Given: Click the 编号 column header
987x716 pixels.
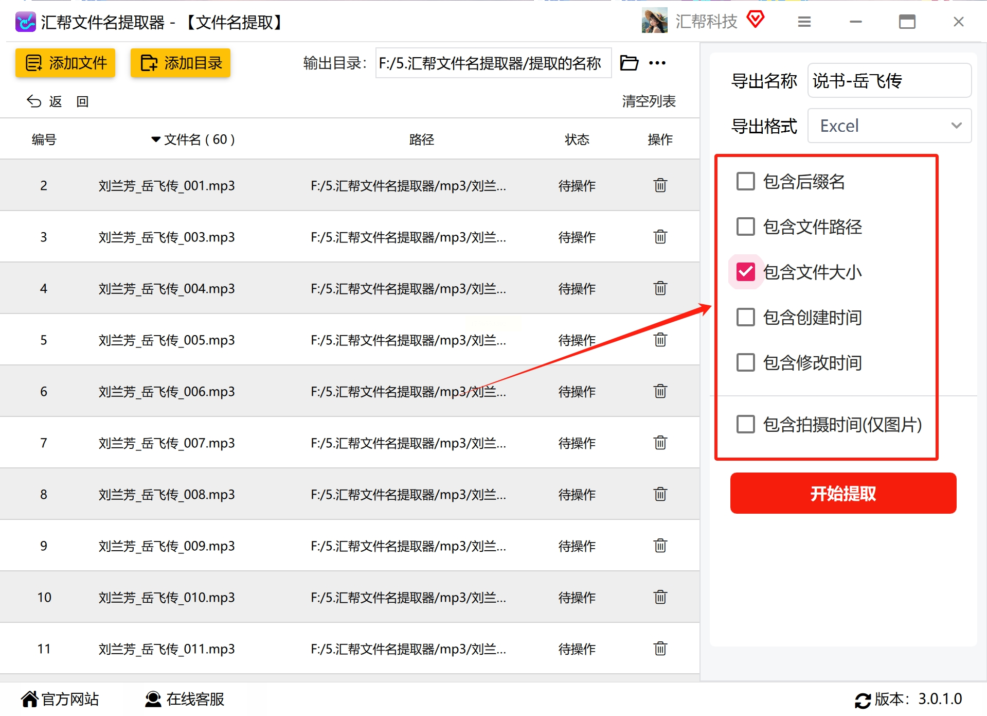Looking at the screenshot, I should tap(44, 139).
